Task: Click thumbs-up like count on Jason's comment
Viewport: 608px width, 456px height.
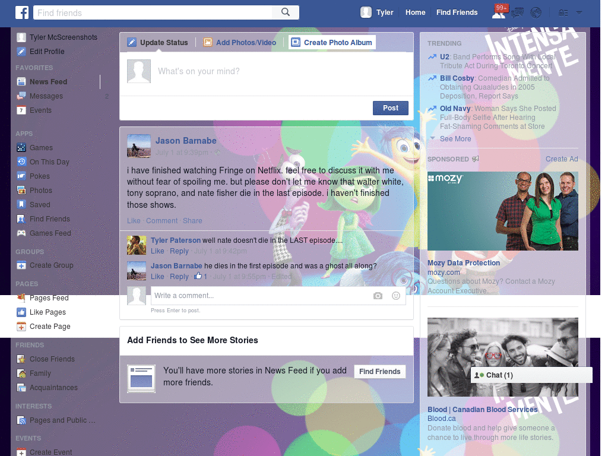Action: 201,277
